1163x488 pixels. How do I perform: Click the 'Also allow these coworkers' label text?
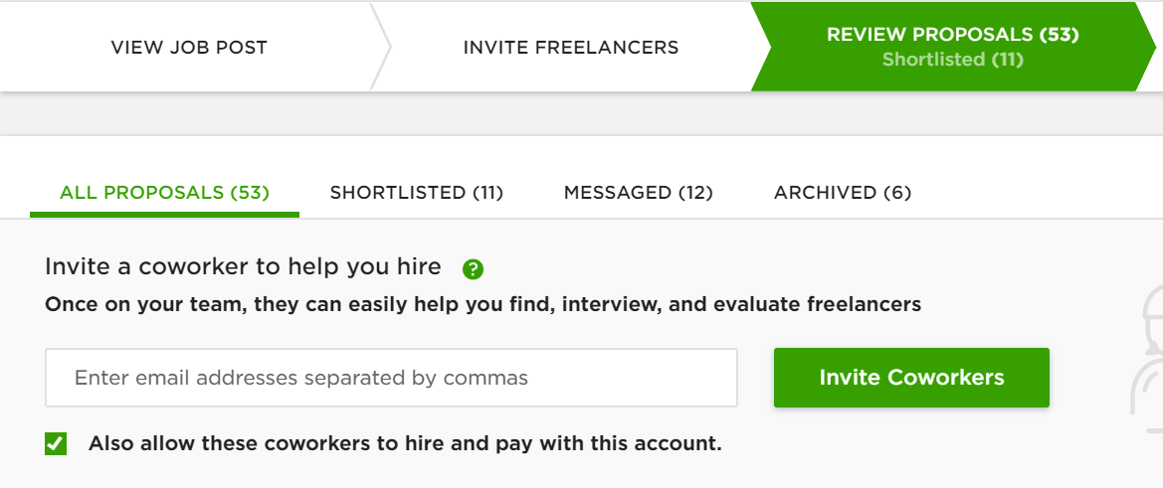tap(404, 443)
